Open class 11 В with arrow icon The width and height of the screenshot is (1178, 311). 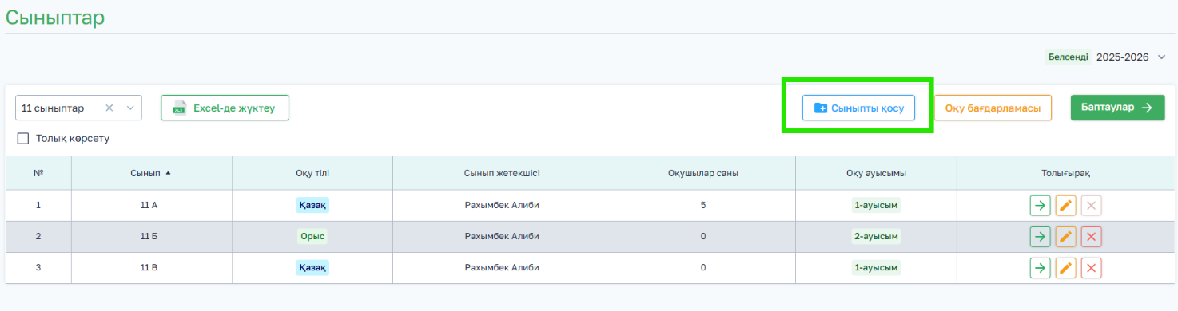tap(1040, 267)
